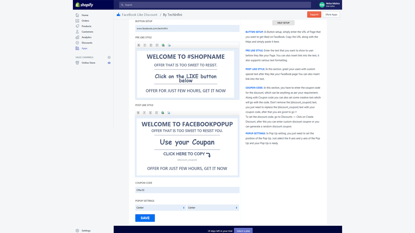This screenshot has height=233, width=415.
Task: Click the Shopify logo
Action: 84,5
